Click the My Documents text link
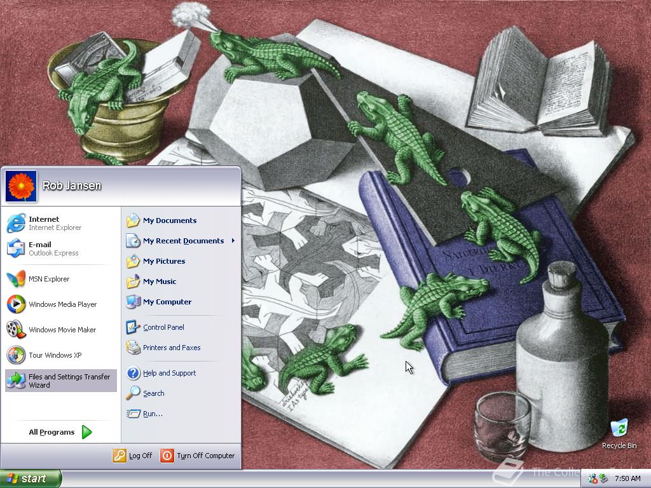Screen dimensions: 651x488 [170, 220]
